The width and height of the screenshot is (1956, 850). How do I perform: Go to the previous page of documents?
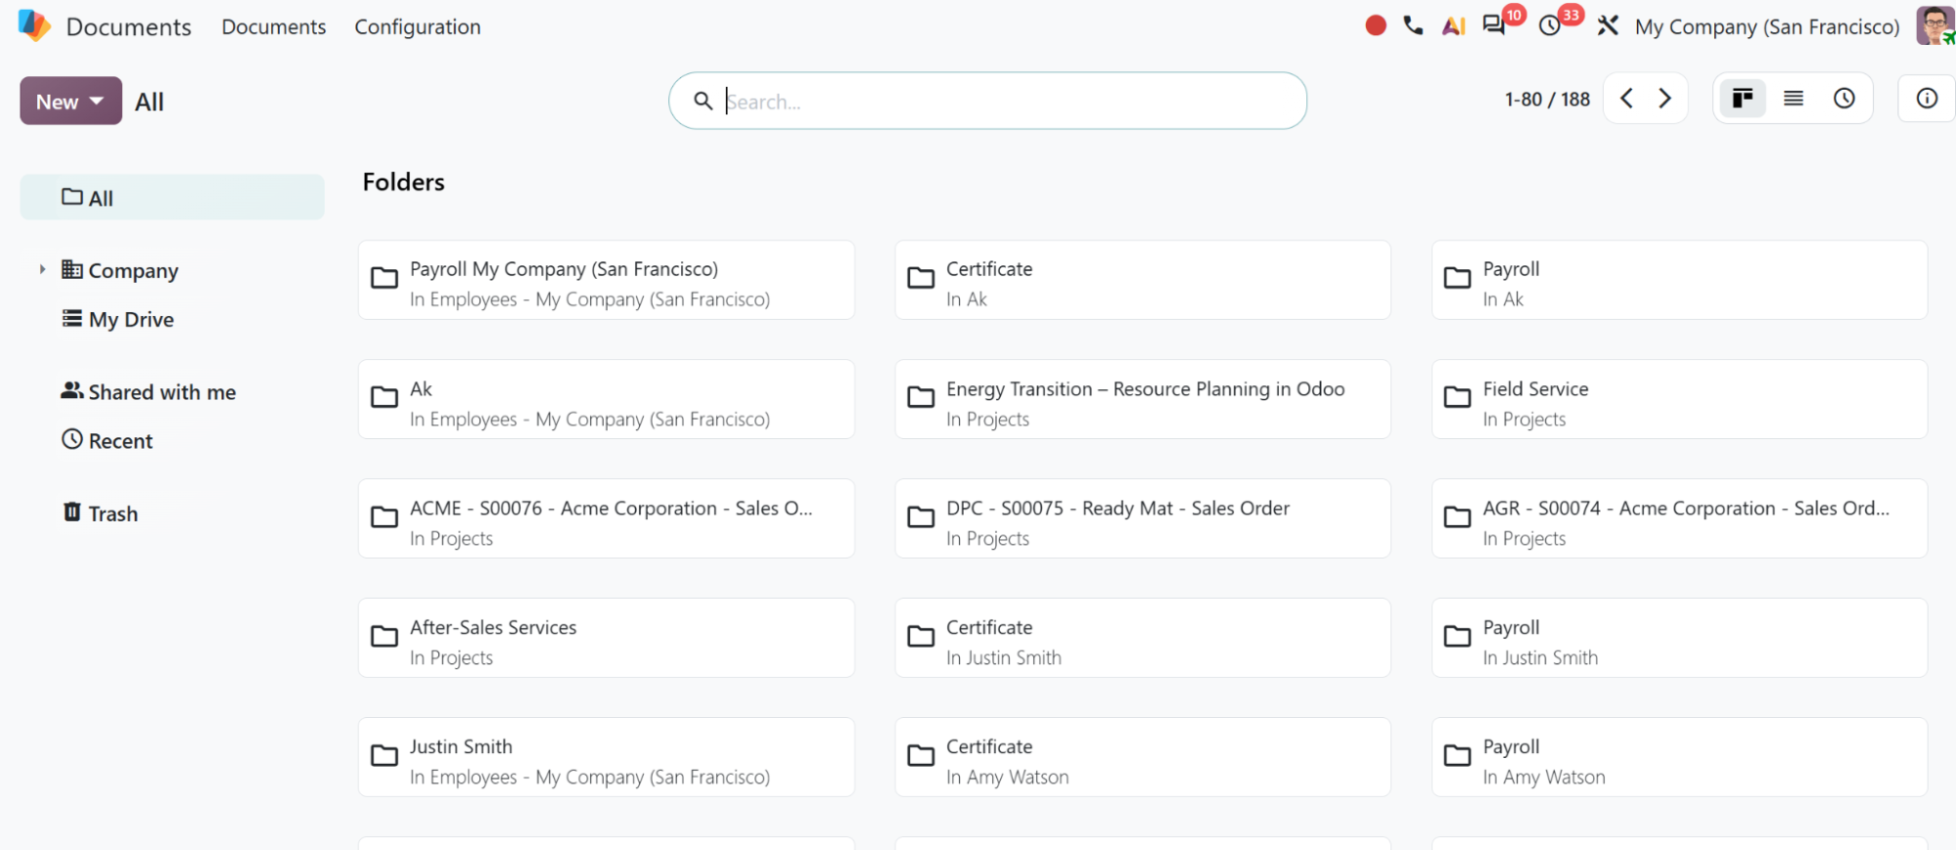coord(1626,98)
